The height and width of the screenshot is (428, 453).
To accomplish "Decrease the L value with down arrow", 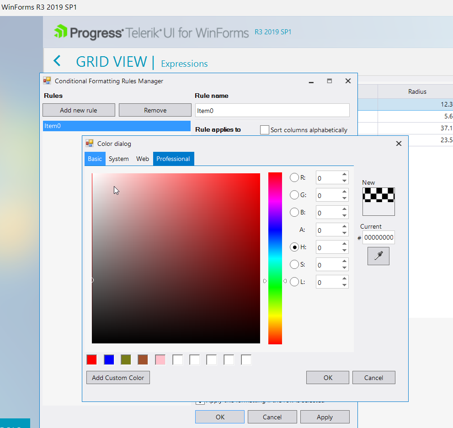I will [x=344, y=285].
